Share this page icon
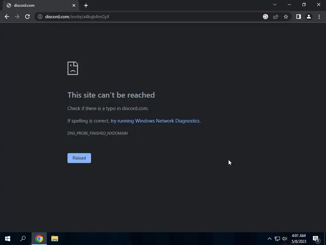This screenshot has width=326, height=245. tap(276, 17)
